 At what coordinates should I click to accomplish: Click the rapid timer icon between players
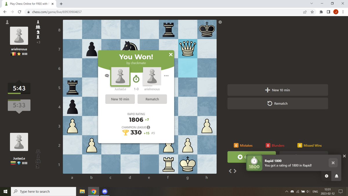(136, 79)
